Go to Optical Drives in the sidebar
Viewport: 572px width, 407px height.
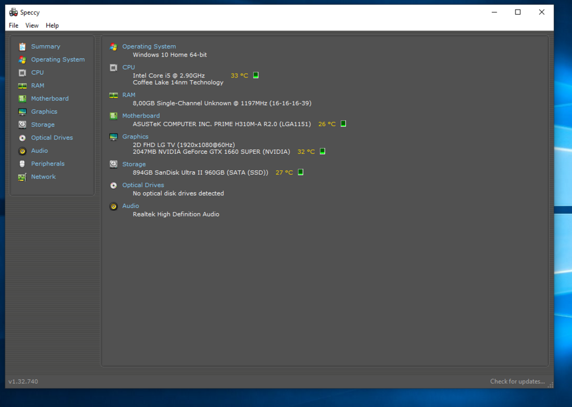[52, 137]
